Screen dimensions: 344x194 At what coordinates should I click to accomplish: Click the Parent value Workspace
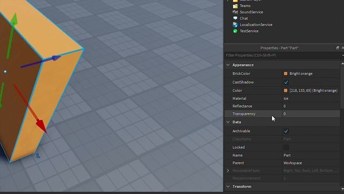[292, 163]
